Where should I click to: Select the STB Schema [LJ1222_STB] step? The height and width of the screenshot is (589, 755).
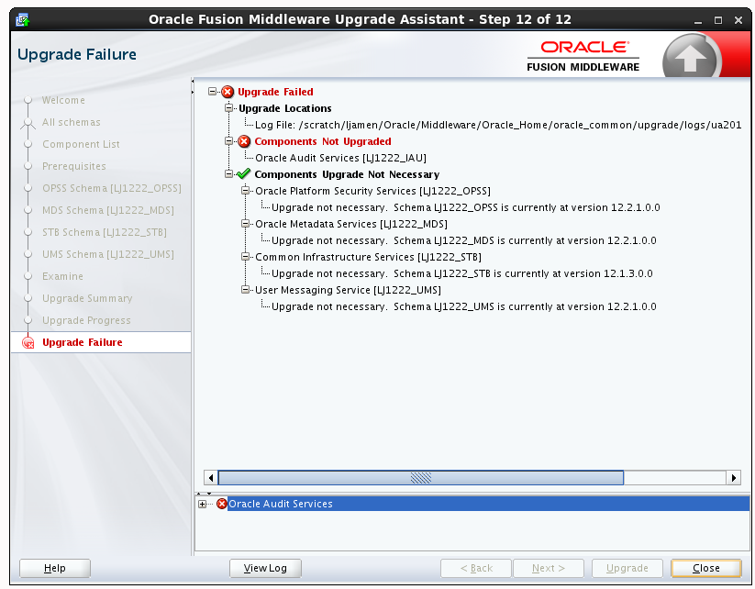pos(105,232)
